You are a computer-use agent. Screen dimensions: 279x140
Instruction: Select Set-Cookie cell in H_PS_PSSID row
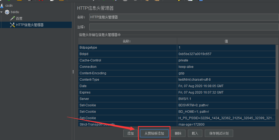click(x=128, y=118)
